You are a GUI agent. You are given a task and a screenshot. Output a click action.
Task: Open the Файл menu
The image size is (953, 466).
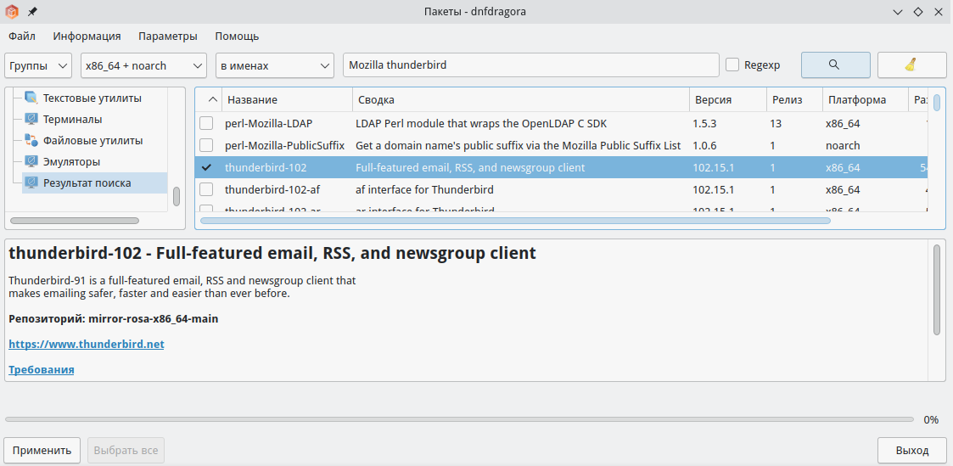(22, 36)
